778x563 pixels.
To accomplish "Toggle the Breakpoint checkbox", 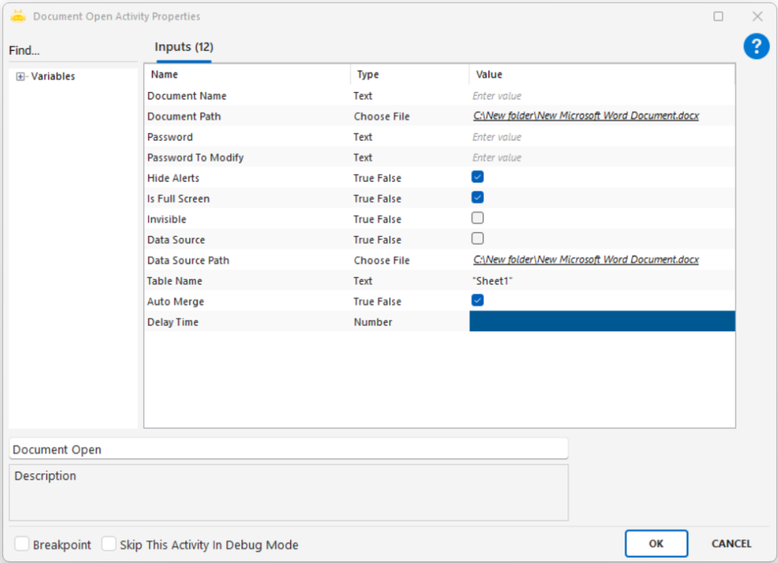I will coord(22,544).
